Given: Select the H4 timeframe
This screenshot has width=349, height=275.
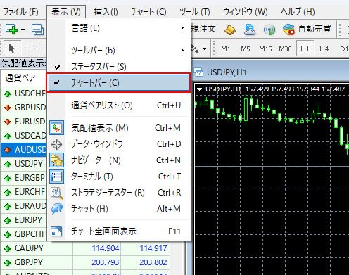Looking at the screenshot, I should point(324,49).
